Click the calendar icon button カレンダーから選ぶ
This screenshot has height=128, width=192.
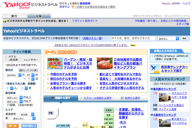[28, 70]
